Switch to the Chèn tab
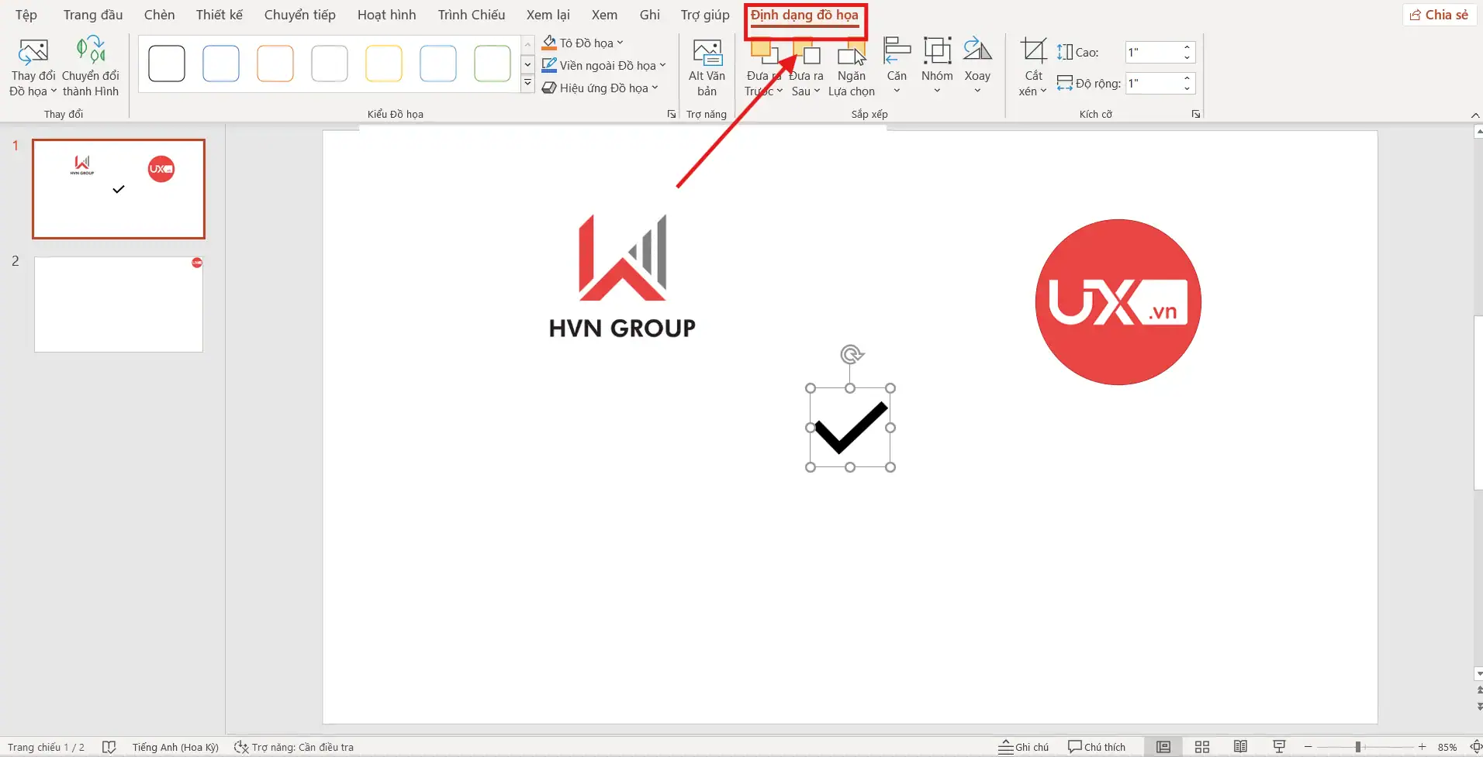 tap(160, 15)
